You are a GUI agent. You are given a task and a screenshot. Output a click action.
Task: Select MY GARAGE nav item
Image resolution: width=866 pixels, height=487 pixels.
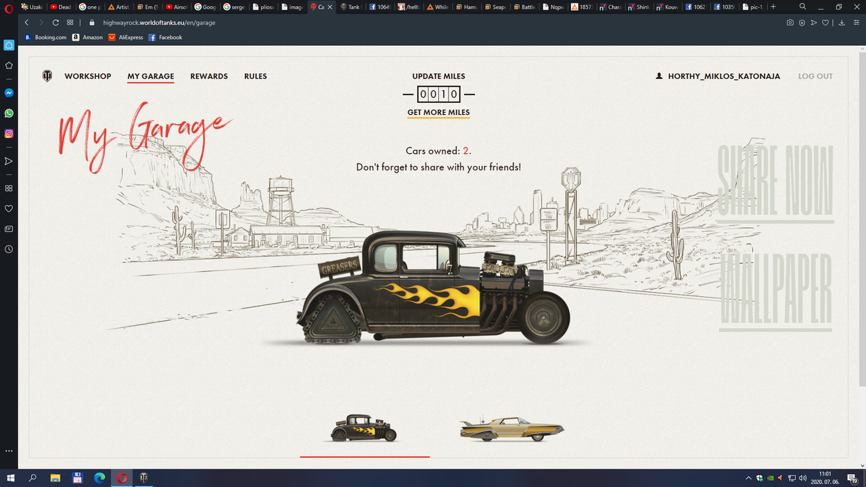(151, 76)
